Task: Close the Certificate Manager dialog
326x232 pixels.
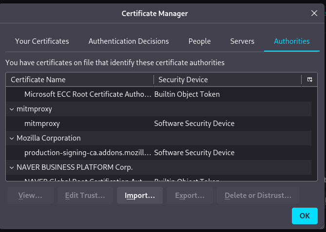Action: [x=314, y=13]
